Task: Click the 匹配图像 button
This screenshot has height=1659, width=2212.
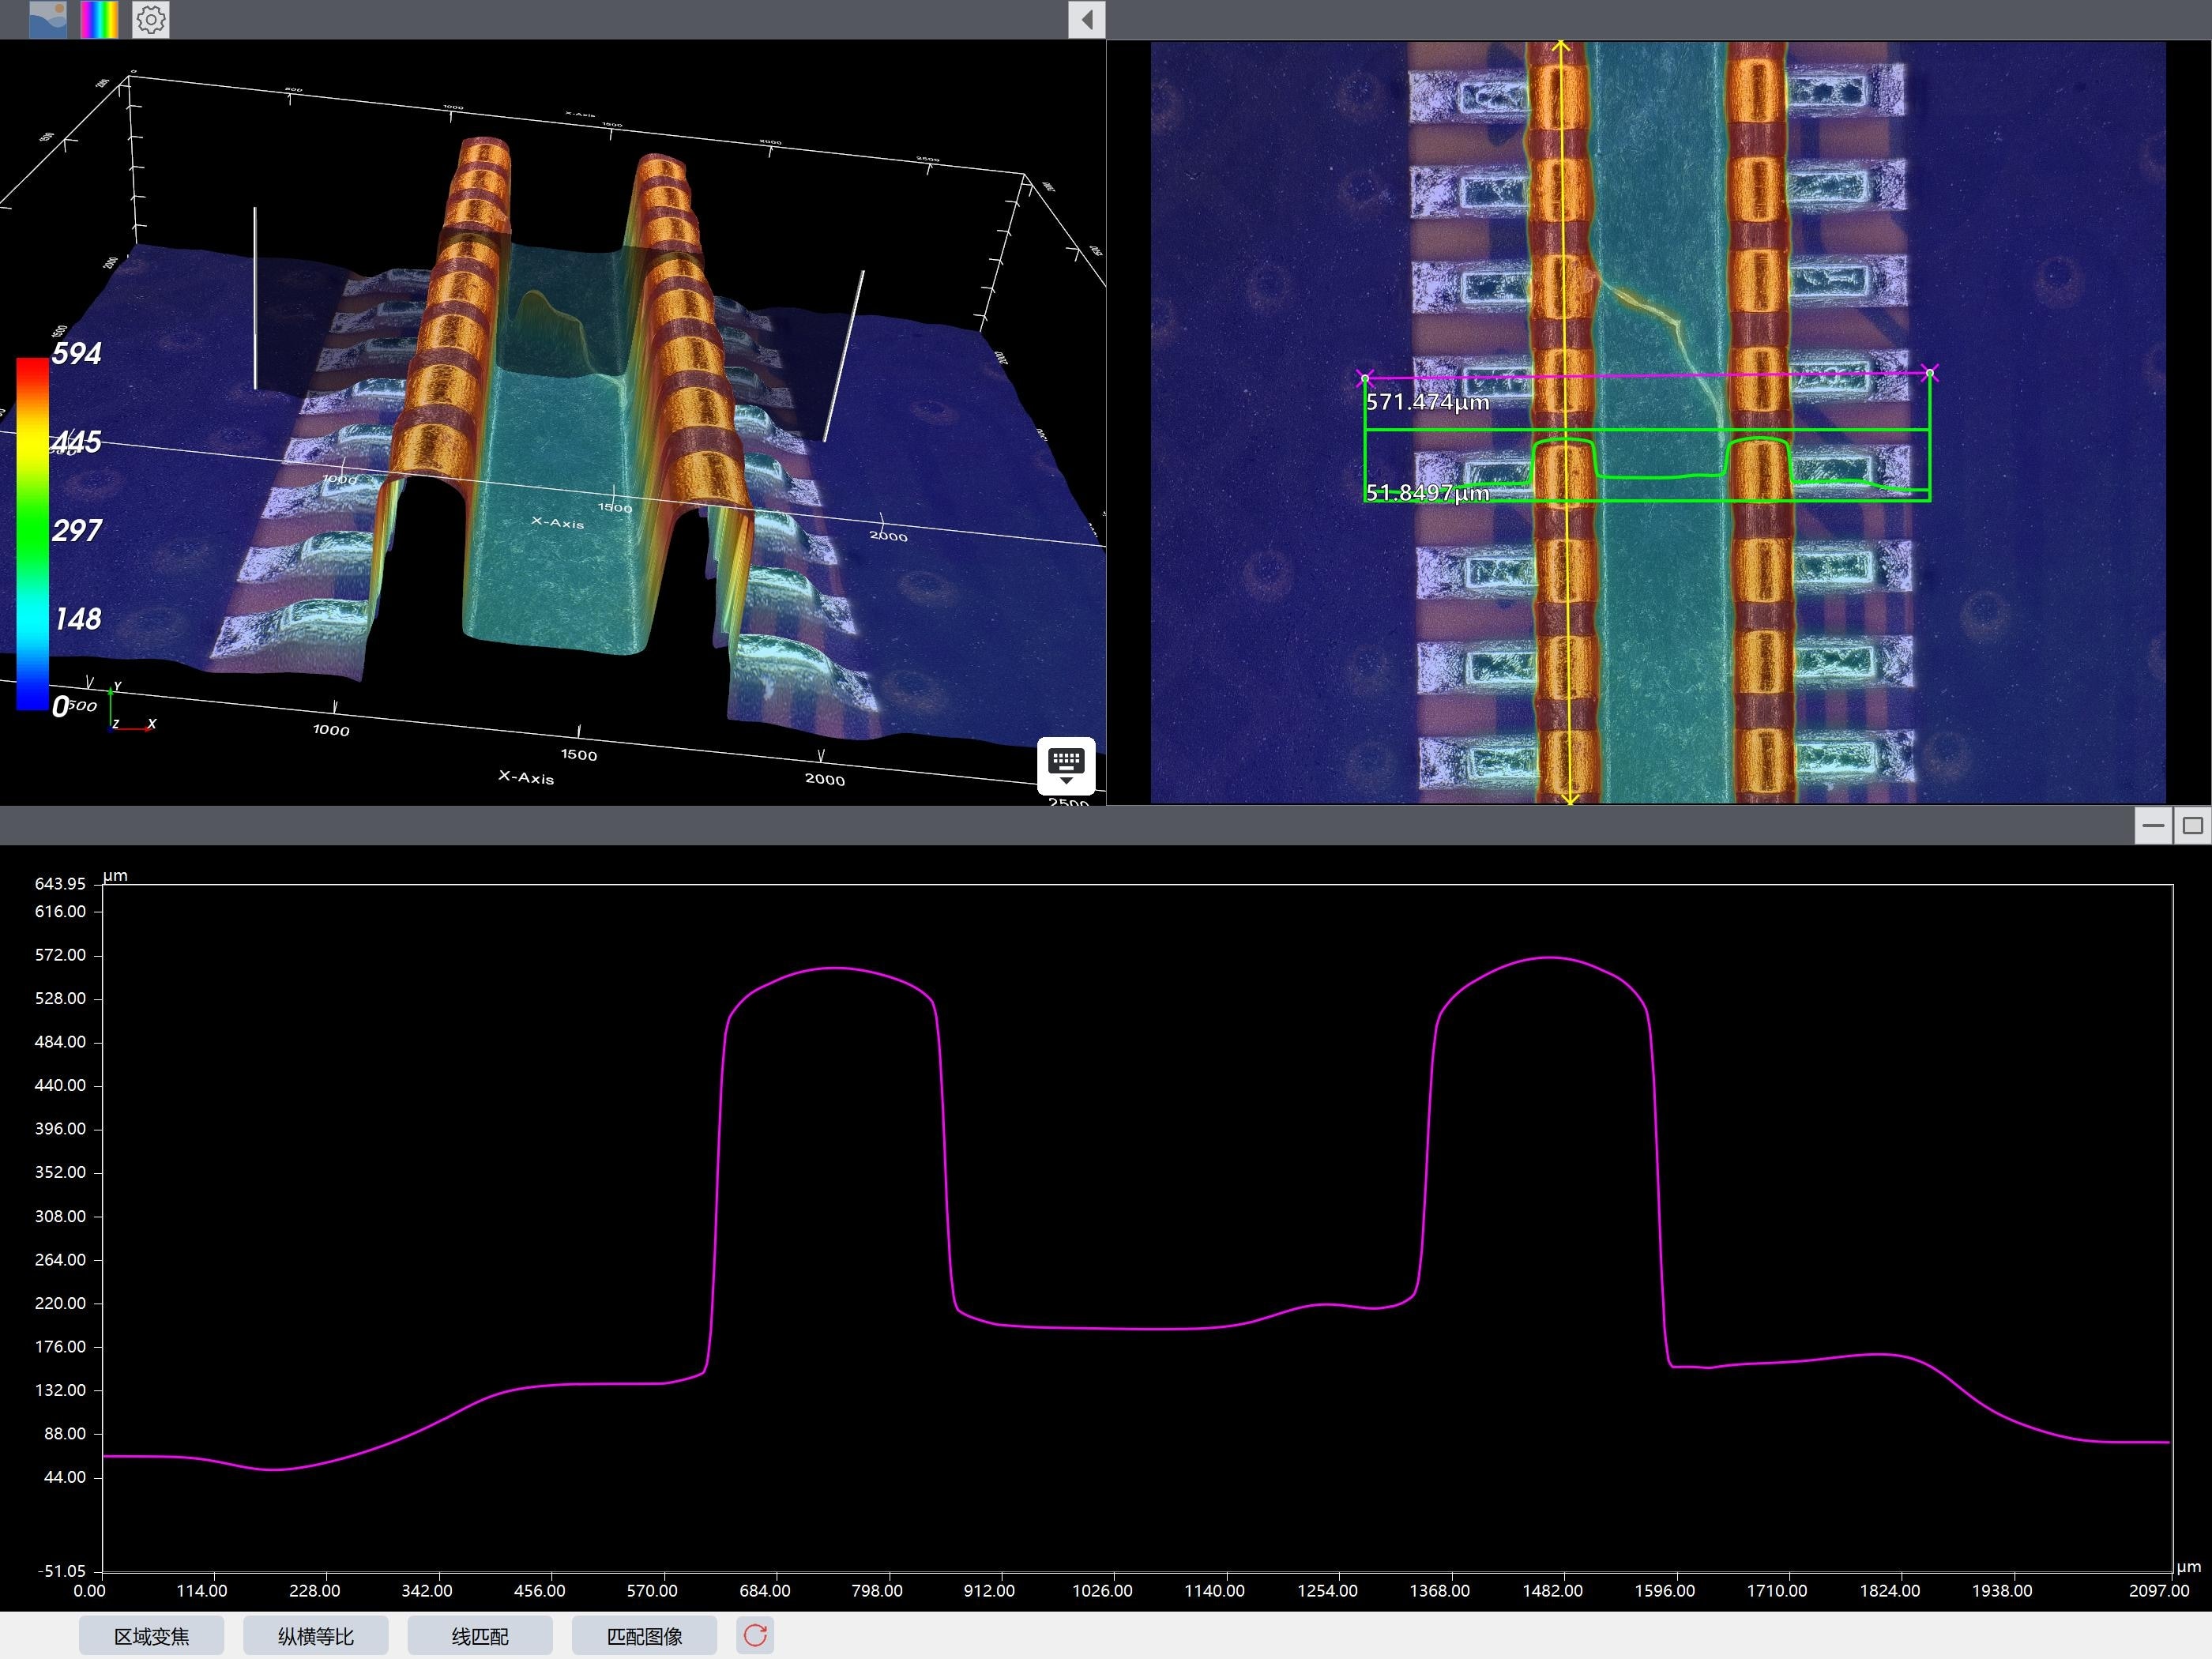Action: coord(644,1636)
